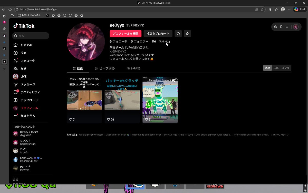Open followed account ねこくん！
The width and height of the screenshot is (308, 193).
24,142
